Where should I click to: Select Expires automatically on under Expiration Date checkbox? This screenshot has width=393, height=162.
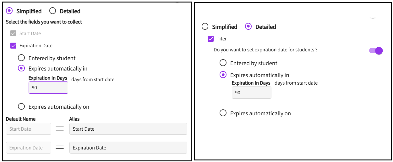tap(21, 107)
